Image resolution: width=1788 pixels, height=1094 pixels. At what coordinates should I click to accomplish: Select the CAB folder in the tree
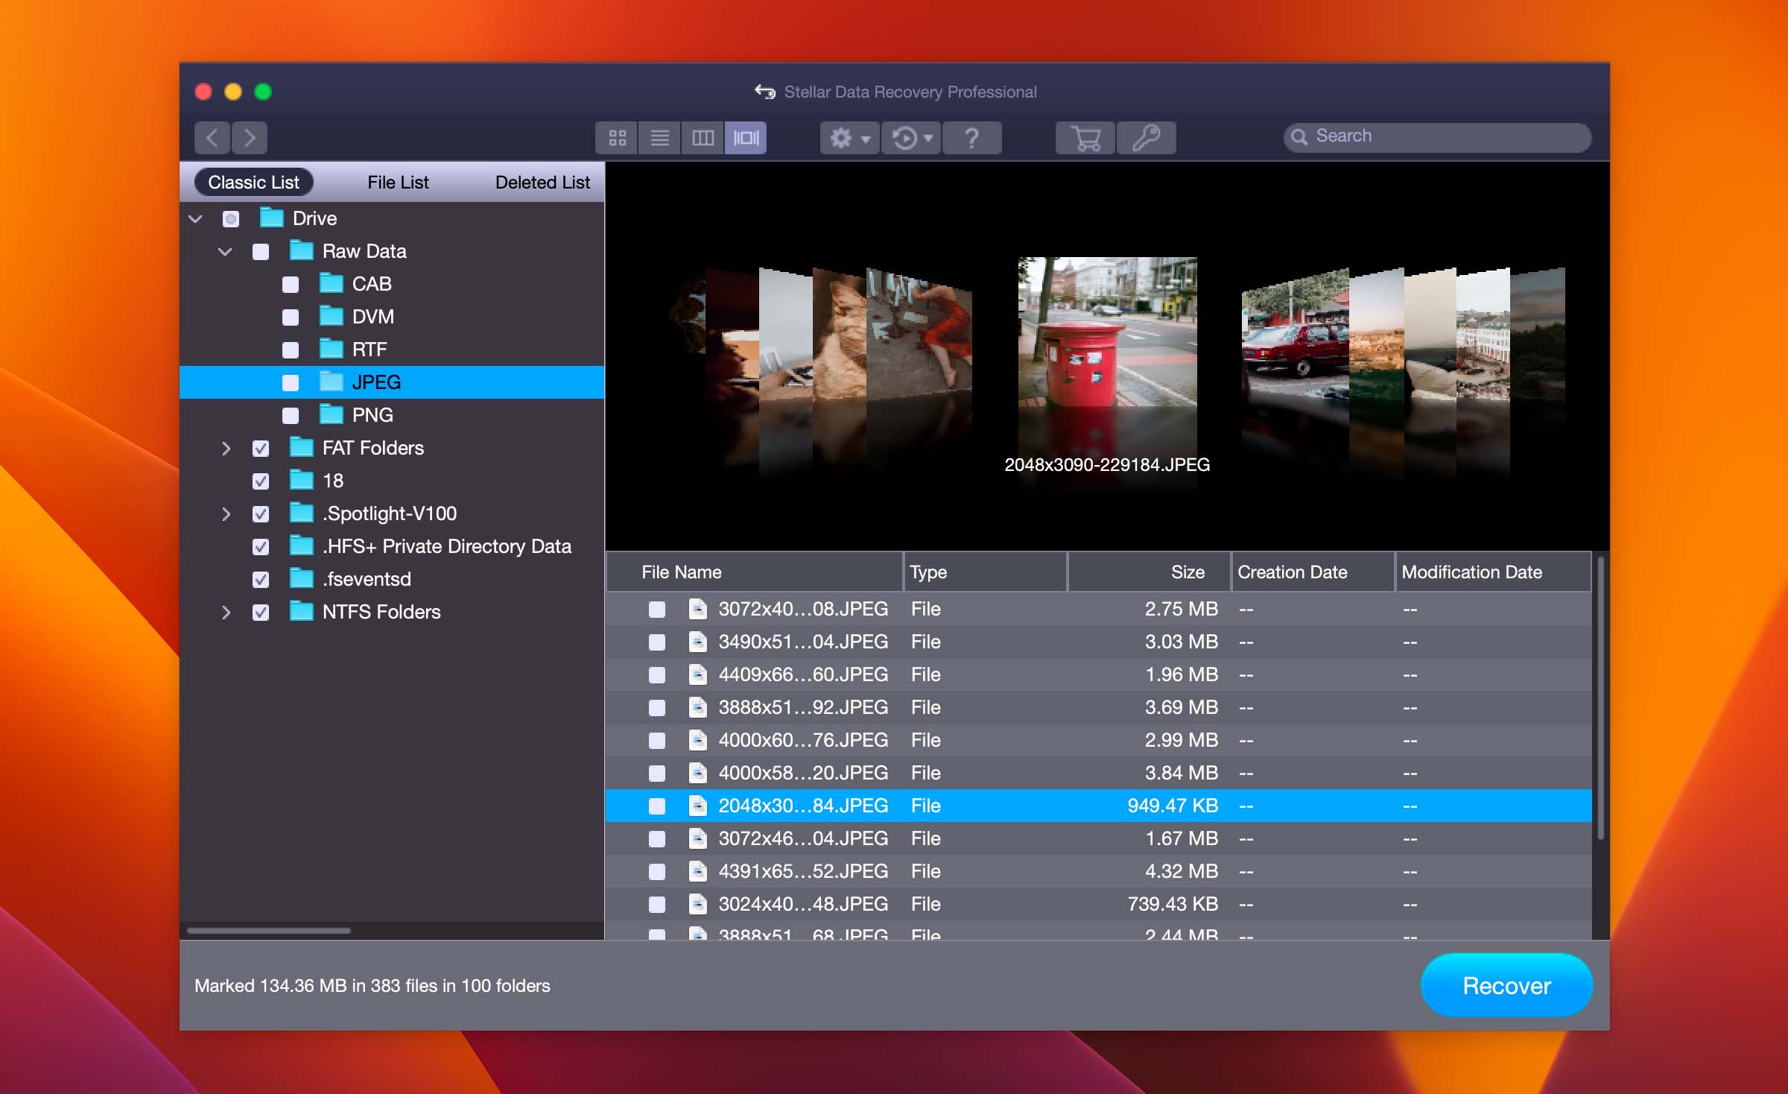click(x=392, y=284)
